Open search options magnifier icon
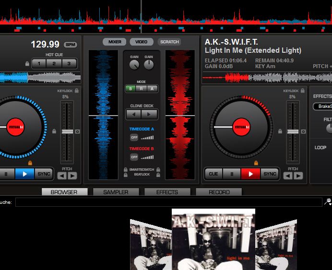Screen dimensions: 332x270 [328, 202]
